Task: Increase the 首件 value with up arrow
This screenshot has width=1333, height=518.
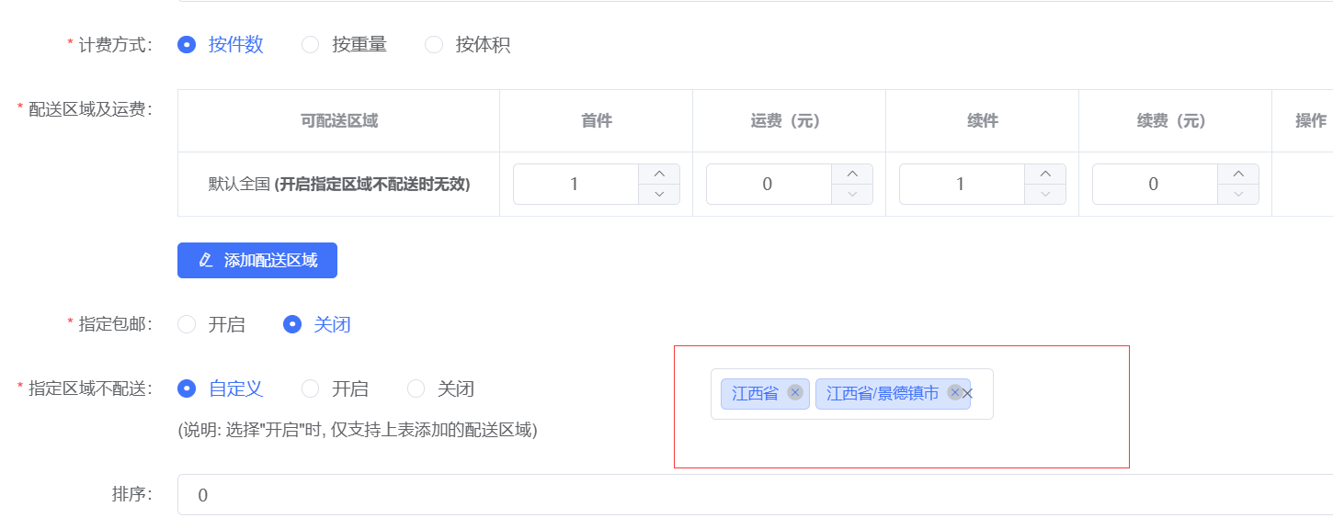Action: click(x=659, y=174)
